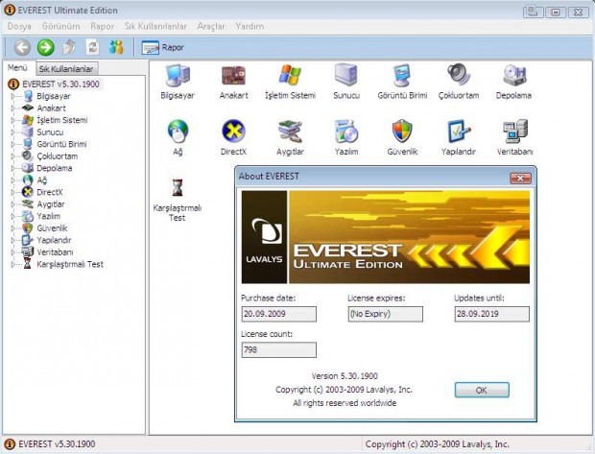Select Yazılım in the tree

click(49, 216)
